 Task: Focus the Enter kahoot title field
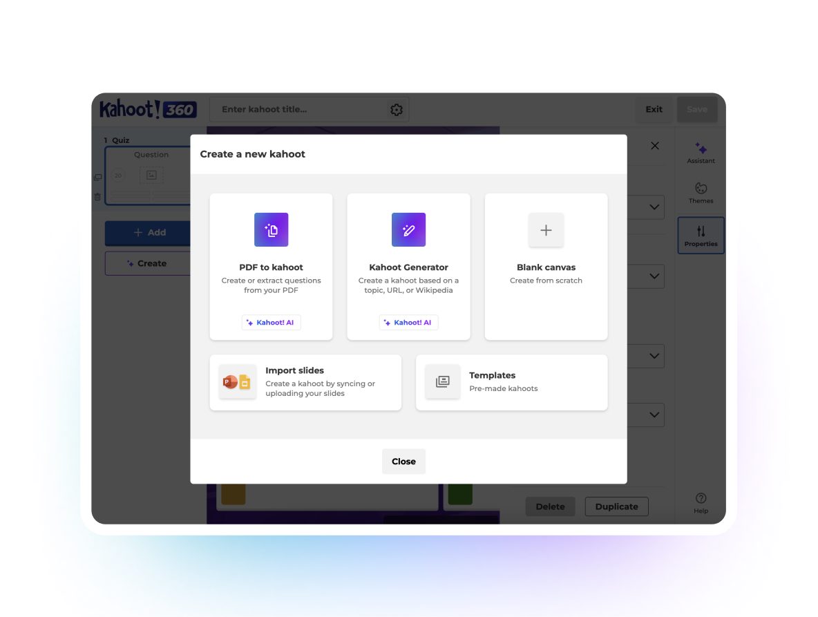309,110
